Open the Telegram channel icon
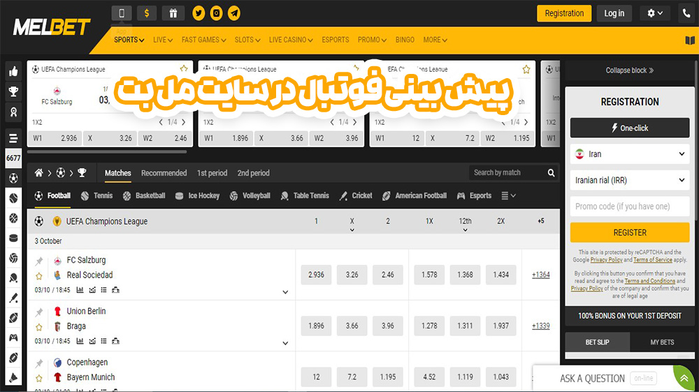The image size is (699, 392). pos(234,13)
